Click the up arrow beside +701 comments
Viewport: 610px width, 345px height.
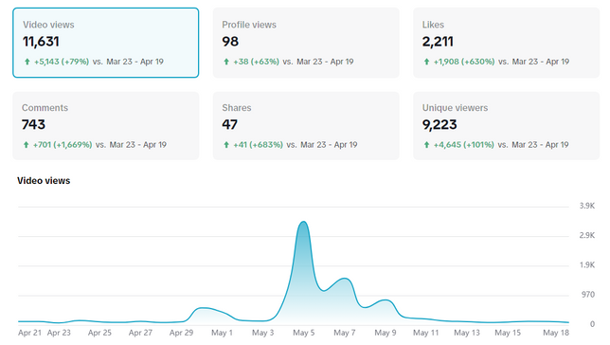(27, 145)
